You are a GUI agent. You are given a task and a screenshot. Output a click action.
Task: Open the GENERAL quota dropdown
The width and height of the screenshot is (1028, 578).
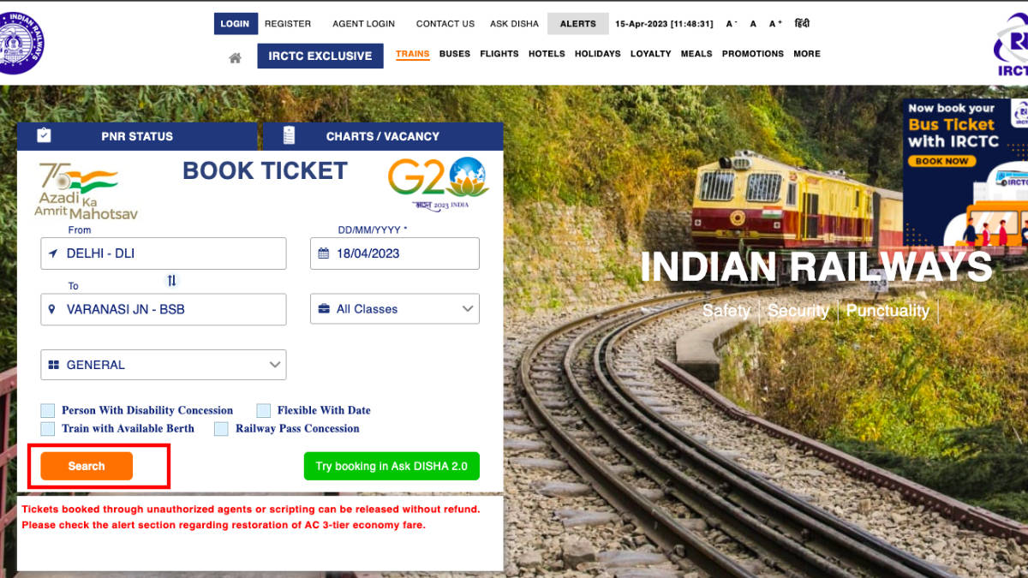coord(164,365)
